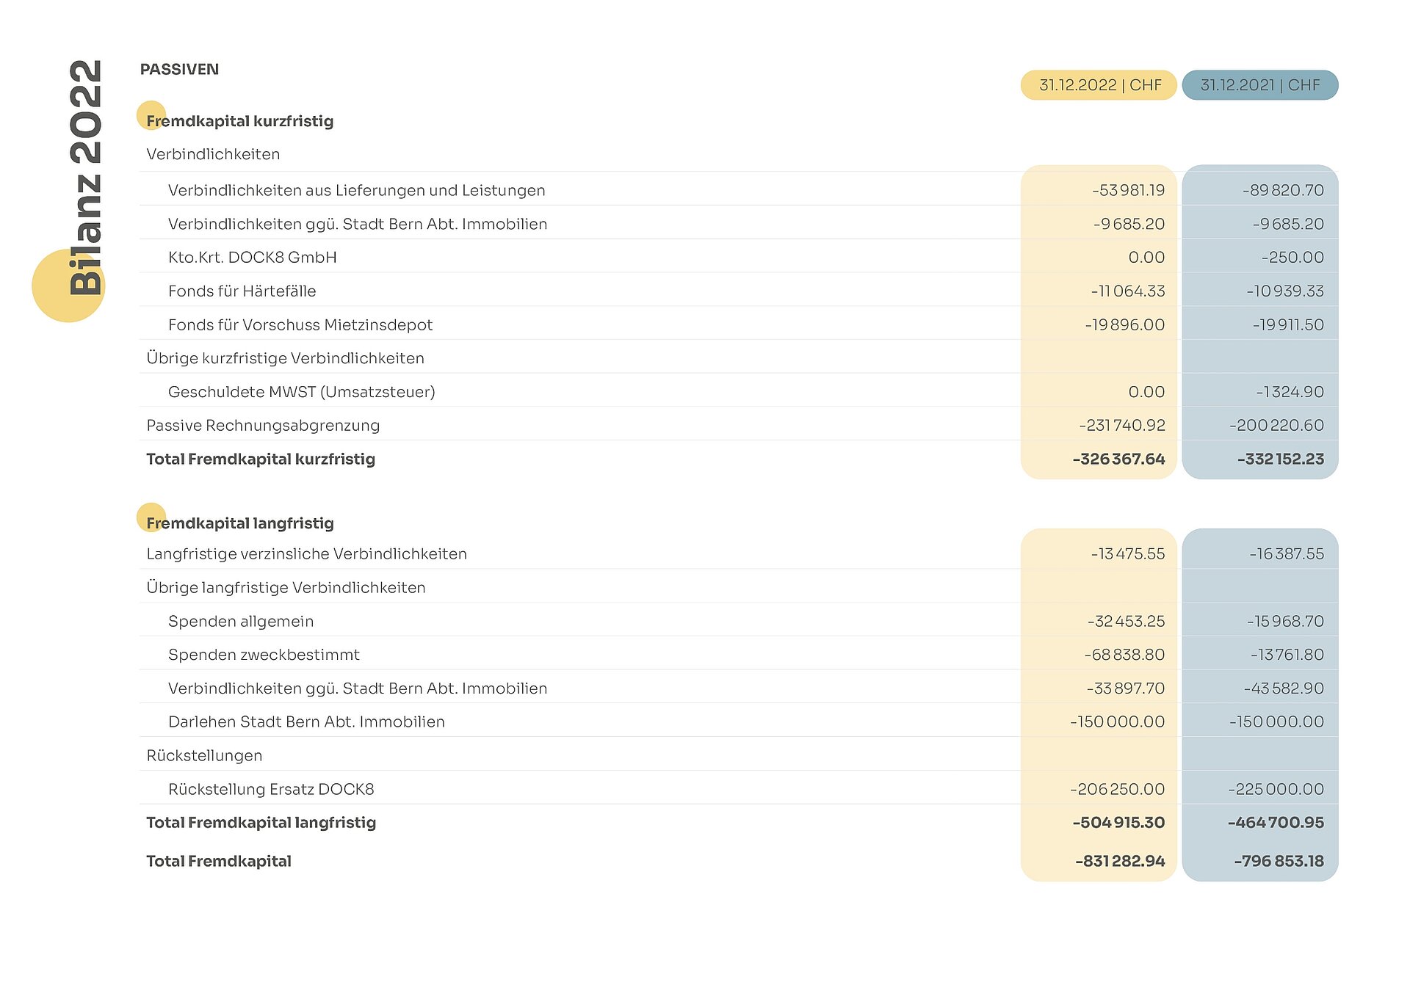This screenshot has height=996, width=1410.
Task: Click the 2021 total value -332 152.23
Action: pos(1280,459)
